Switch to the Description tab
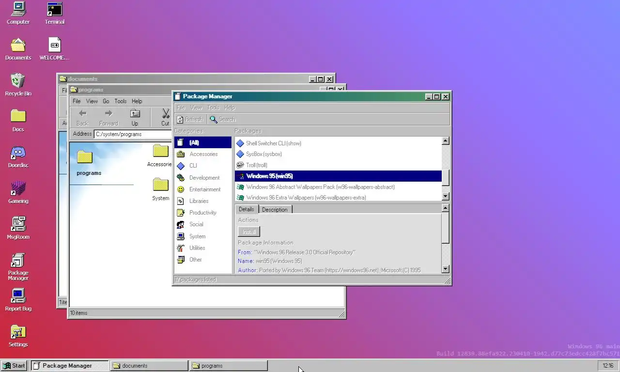The width and height of the screenshot is (620, 372). (x=275, y=210)
